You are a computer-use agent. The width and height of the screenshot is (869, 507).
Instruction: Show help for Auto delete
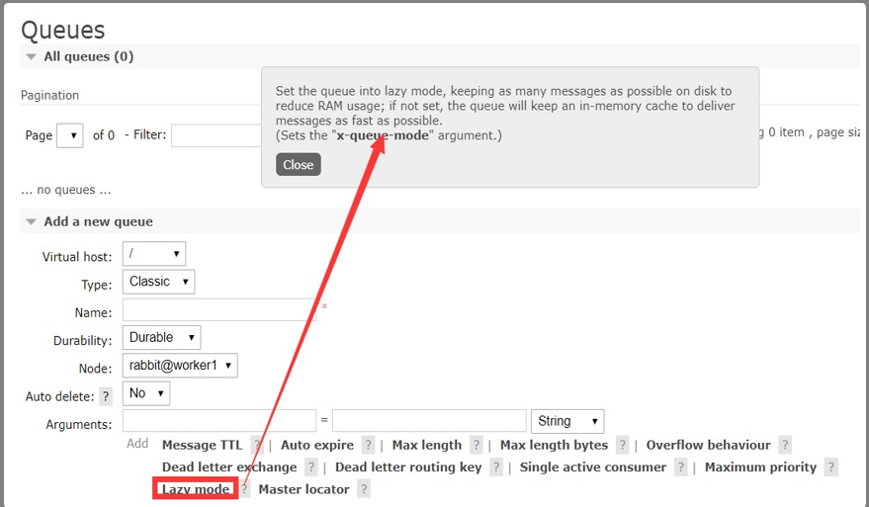(x=106, y=396)
